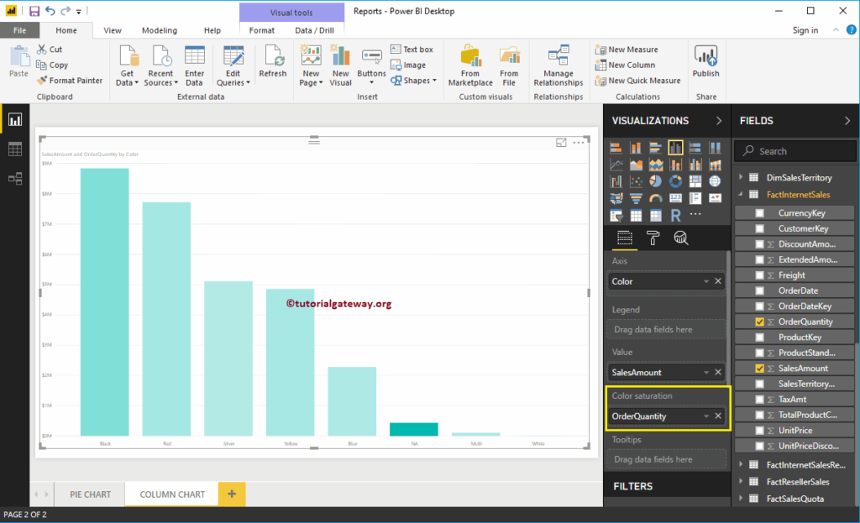
Task: Choose the treemap visualization
Action: click(695, 181)
